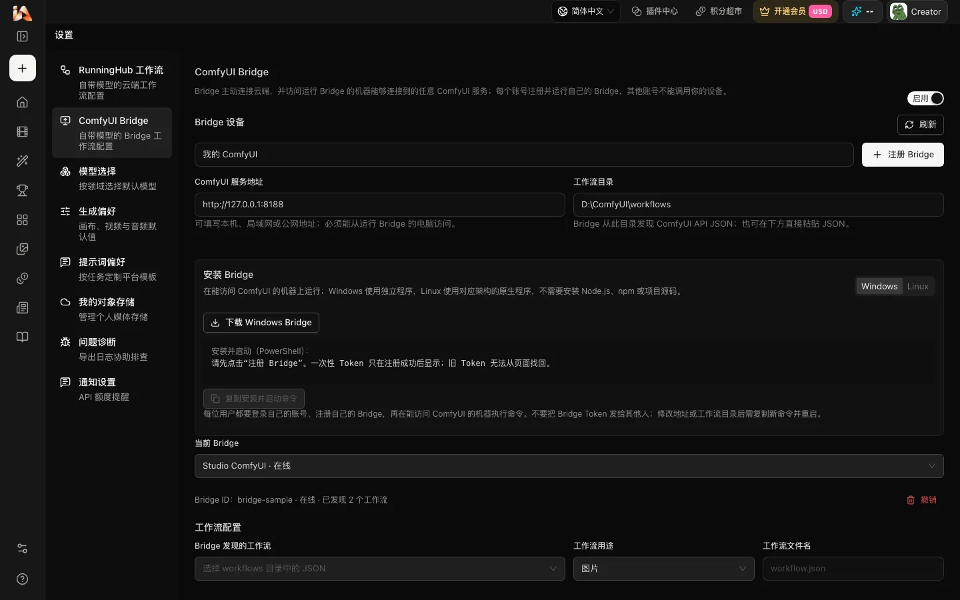Collapse the sidebar with the panel icon
Image resolution: width=960 pixels, height=600 pixels.
point(22,37)
